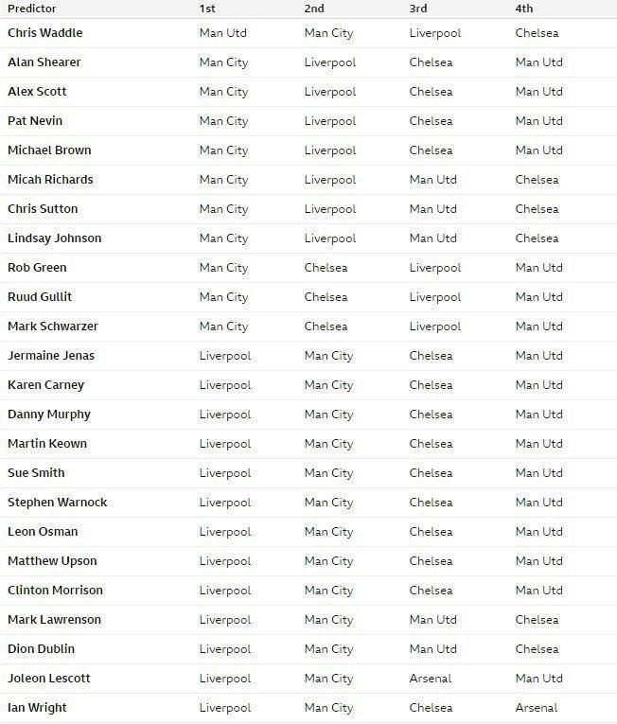
Task: Click the 1st column header
Action: tap(207, 9)
